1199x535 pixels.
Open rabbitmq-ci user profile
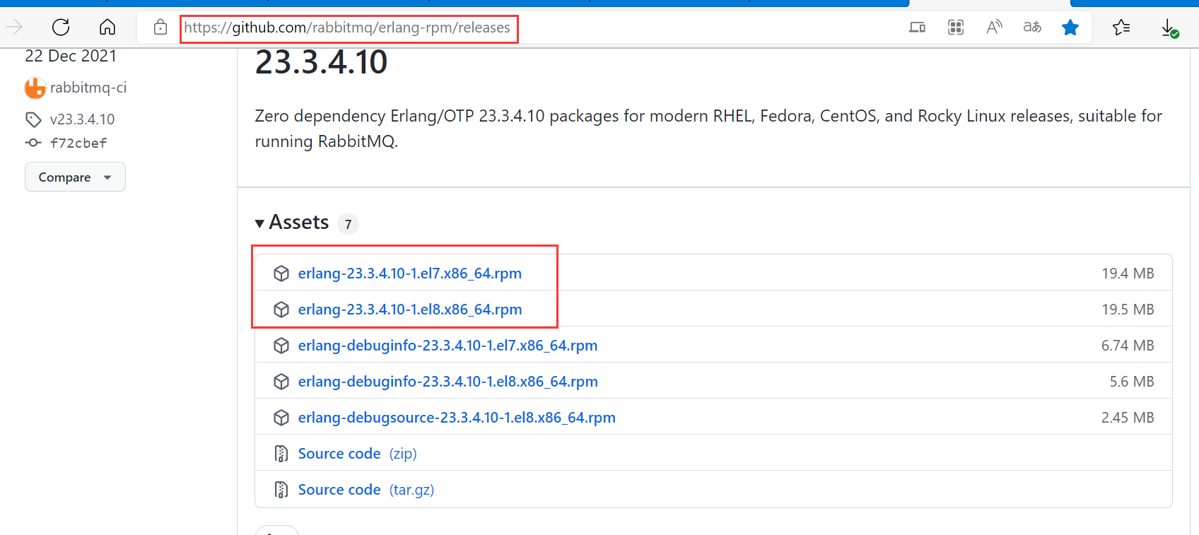coord(88,88)
